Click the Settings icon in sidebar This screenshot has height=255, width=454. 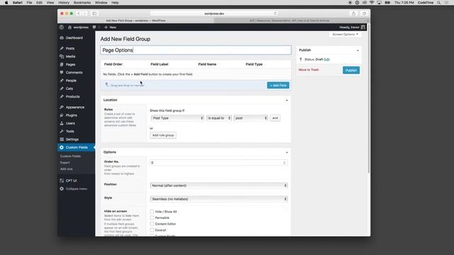point(62,140)
